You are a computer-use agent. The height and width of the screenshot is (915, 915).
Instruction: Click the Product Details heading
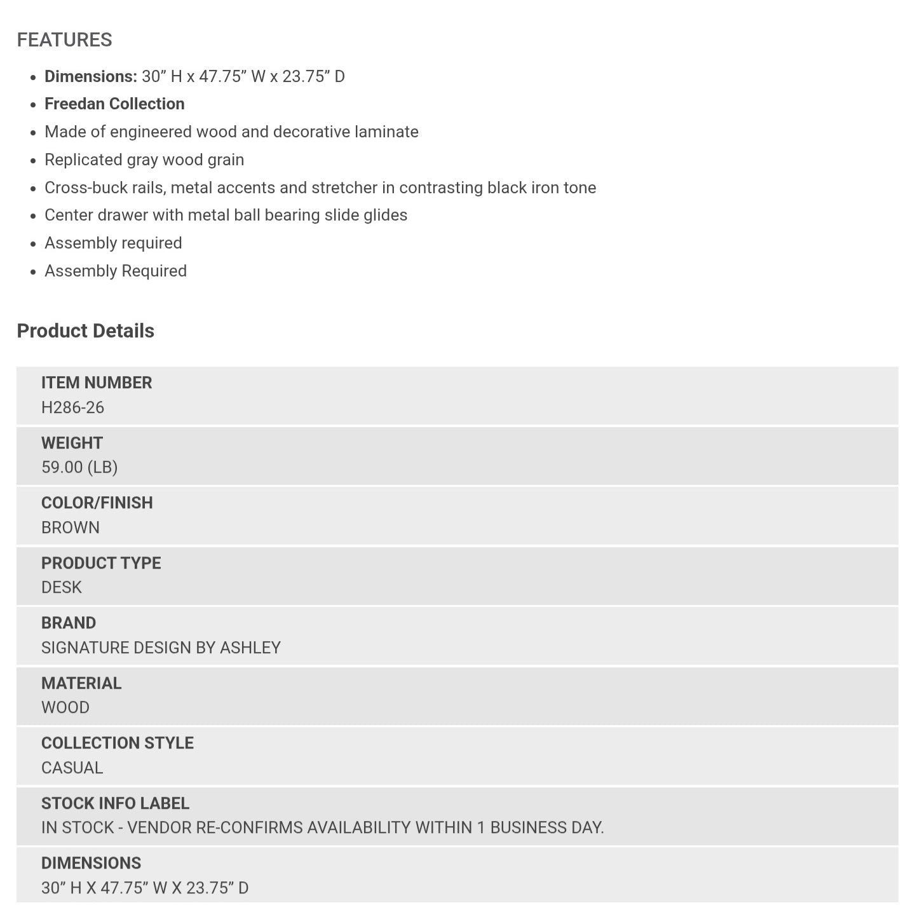[x=85, y=330]
